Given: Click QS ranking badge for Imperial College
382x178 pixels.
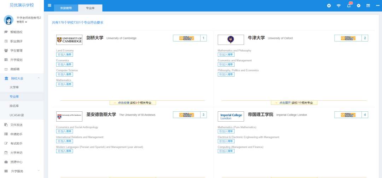Looking at the screenshot, I should tap(351, 115).
